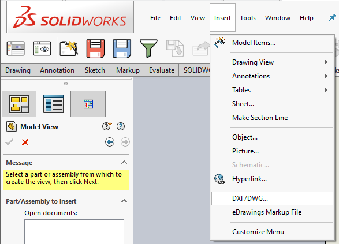Click the preview eye toolbar icon
The height and width of the screenshot is (244, 339).
(x=42, y=48)
